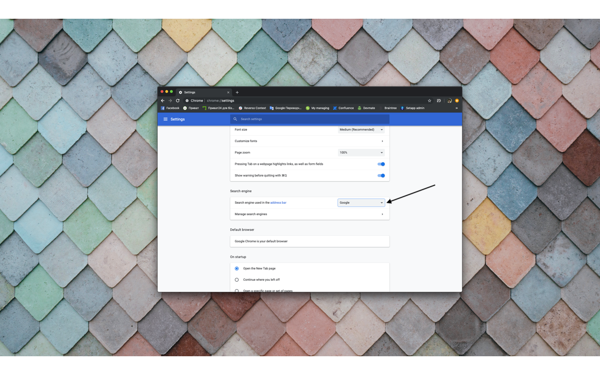
Task: Open the Confluence bookmark
Action: (x=343, y=108)
